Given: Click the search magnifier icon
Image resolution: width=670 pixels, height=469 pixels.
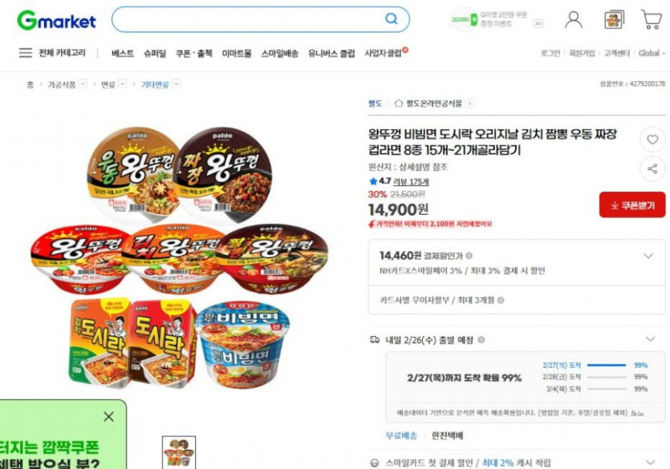Looking at the screenshot, I should point(392,18).
